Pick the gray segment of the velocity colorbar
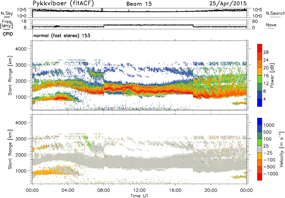This screenshot has height=198, width=285. pos(260,149)
